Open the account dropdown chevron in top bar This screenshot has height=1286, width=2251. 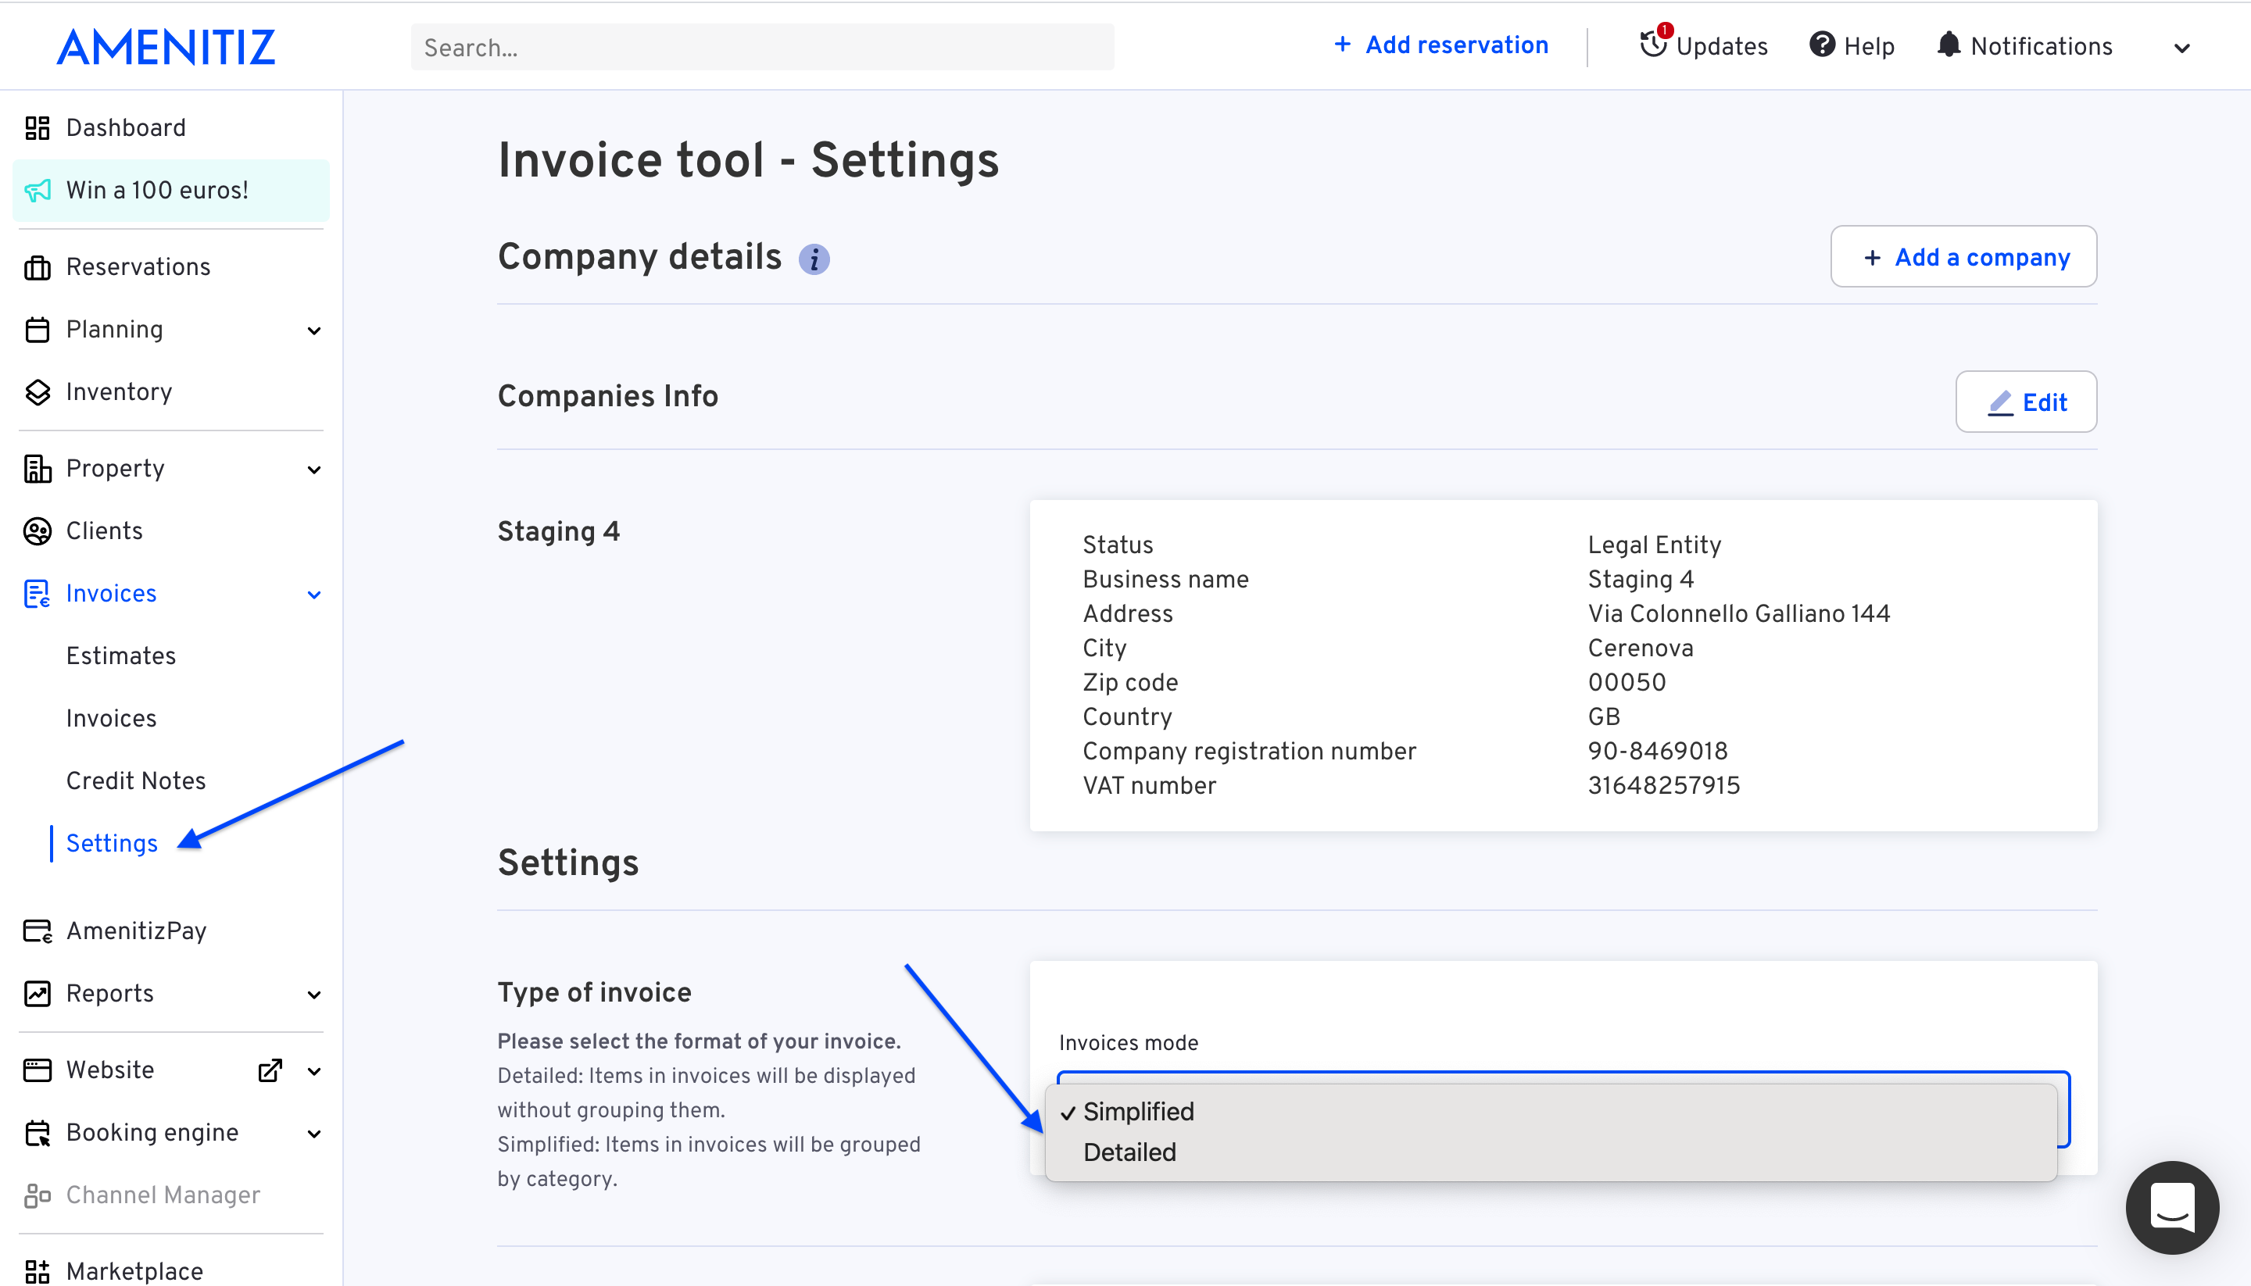pos(2181,48)
